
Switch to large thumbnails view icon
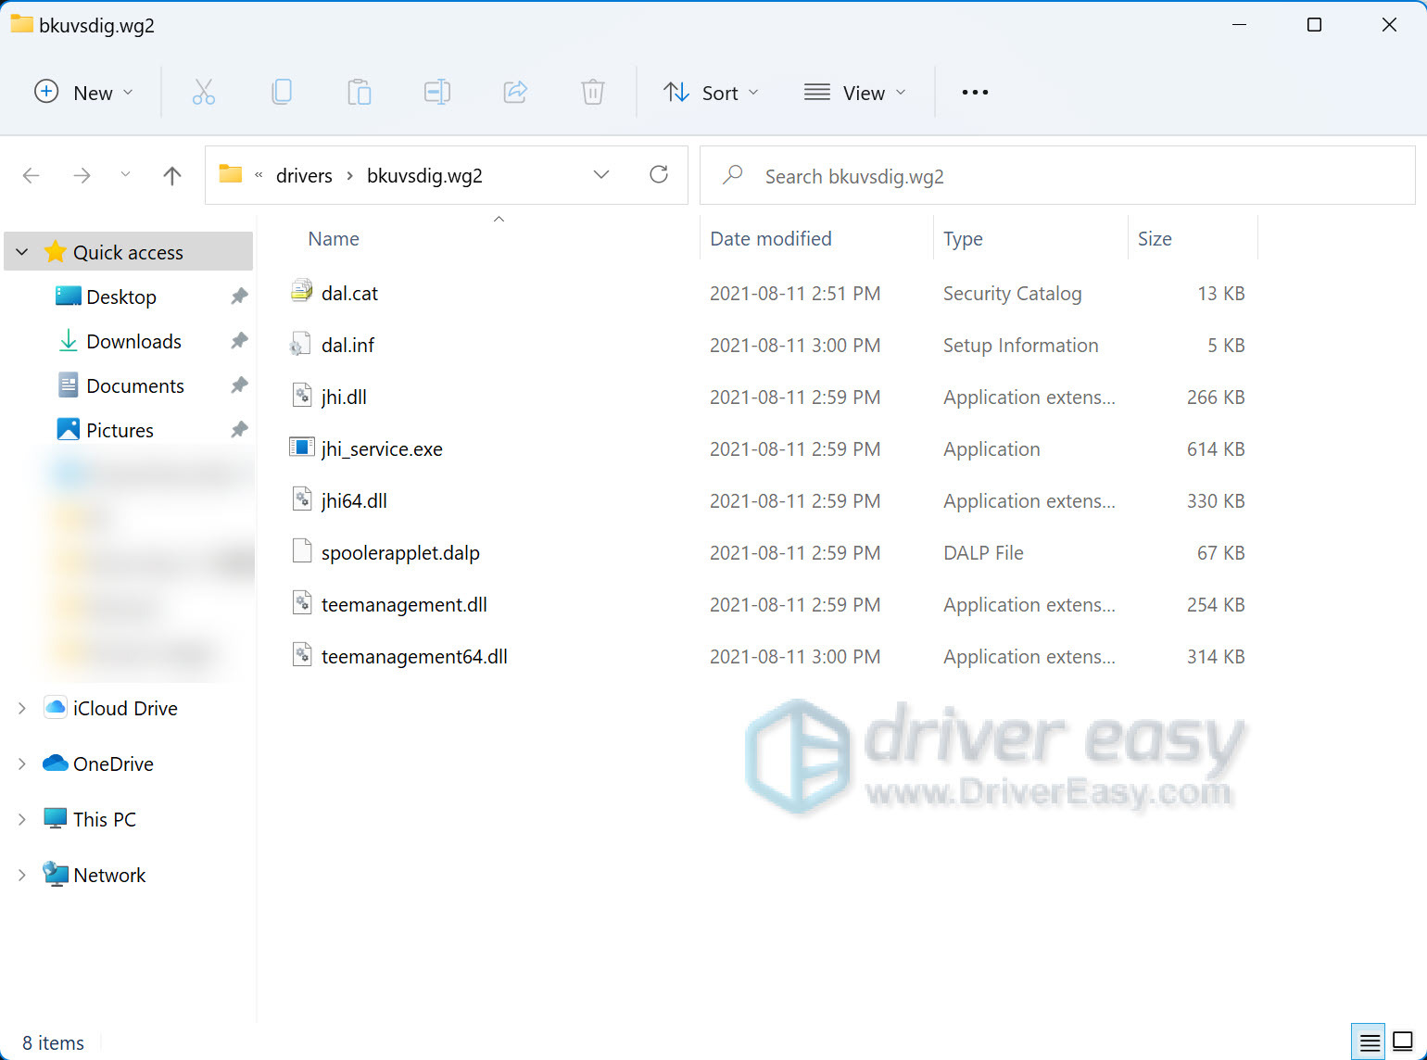click(1403, 1042)
